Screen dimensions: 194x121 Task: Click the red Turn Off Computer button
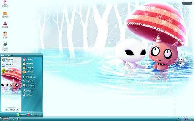(x=34, y=115)
